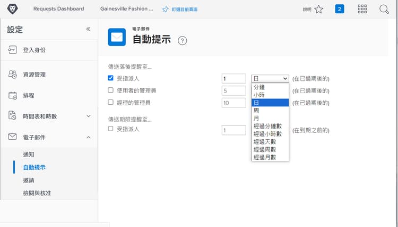
Task: Click the 電子郵件 envelope sidebar icon
Action: (12, 137)
